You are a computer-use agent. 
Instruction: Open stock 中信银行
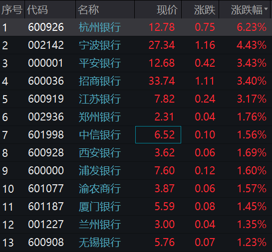[x=100, y=135]
